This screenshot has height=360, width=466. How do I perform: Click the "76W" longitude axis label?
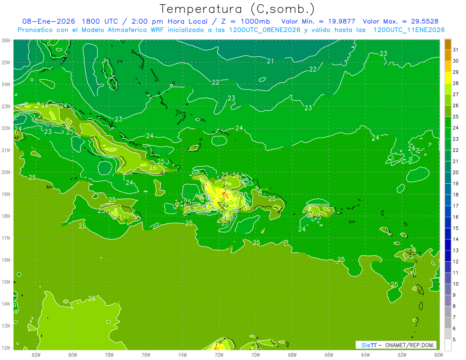coord(146,355)
